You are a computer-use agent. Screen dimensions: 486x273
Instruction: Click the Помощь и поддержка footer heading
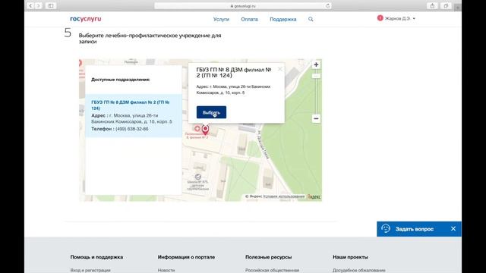(96, 257)
